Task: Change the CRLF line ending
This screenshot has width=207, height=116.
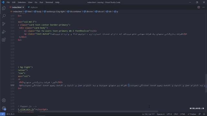Action: pyautogui.click(x=176, y=114)
